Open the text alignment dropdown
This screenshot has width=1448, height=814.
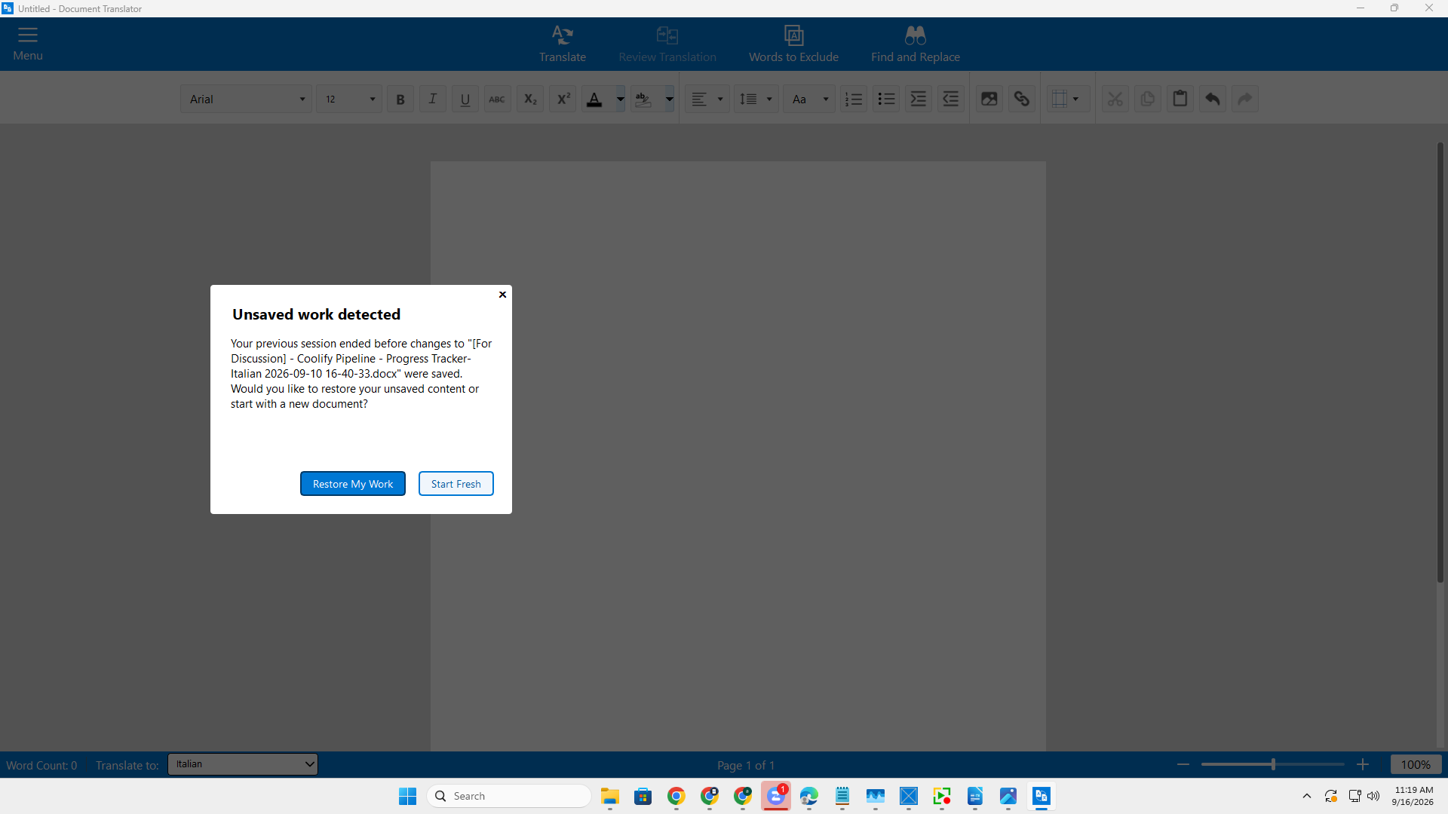point(707,99)
